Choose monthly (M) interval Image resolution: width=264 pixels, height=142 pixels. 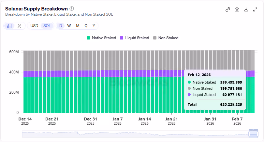(78, 26)
